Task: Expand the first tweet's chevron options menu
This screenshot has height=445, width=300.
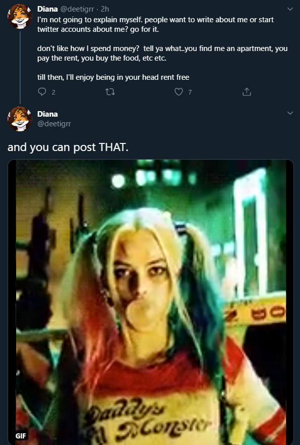Action: (290, 9)
